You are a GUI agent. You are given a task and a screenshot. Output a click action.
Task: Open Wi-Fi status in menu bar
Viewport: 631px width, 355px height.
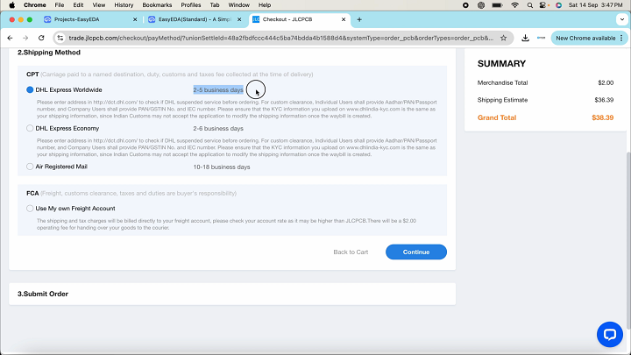514,5
